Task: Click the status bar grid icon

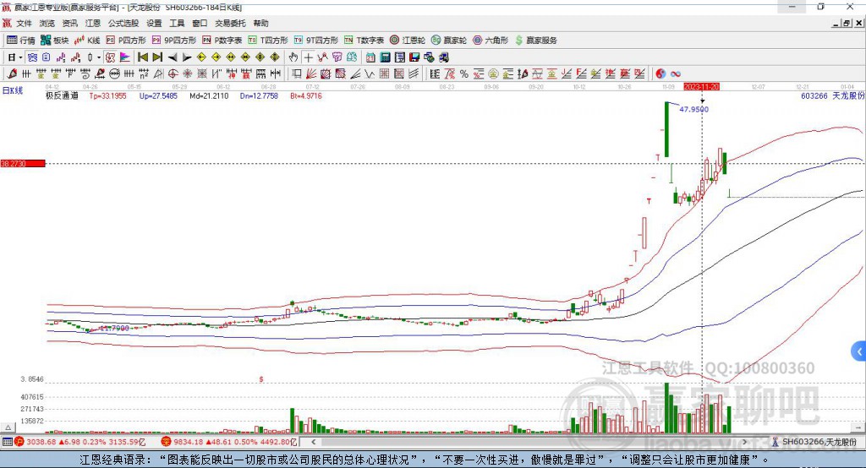Action: [7, 442]
